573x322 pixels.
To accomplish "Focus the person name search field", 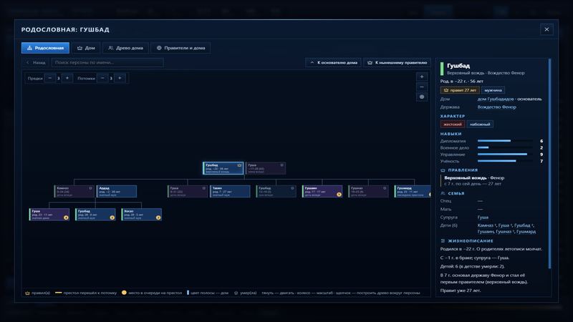I will tap(107, 62).
